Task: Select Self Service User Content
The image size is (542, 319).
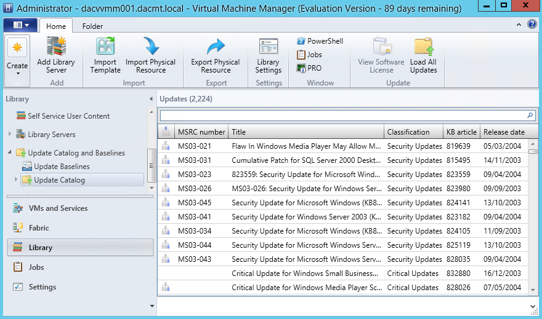Action: click(x=63, y=116)
